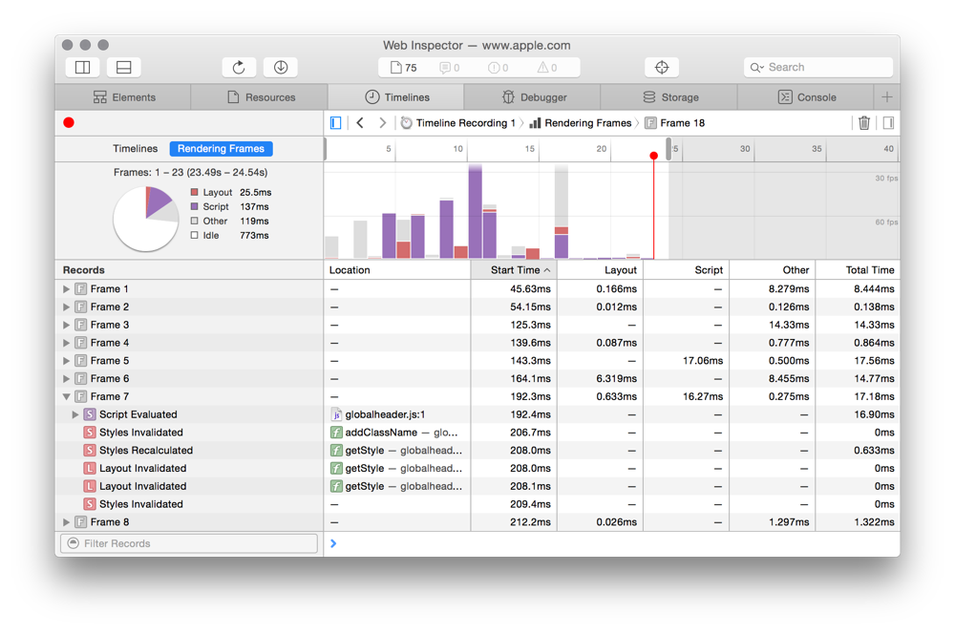Toggle the details sidebar on the right
The image size is (955, 635).
click(888, 123)
